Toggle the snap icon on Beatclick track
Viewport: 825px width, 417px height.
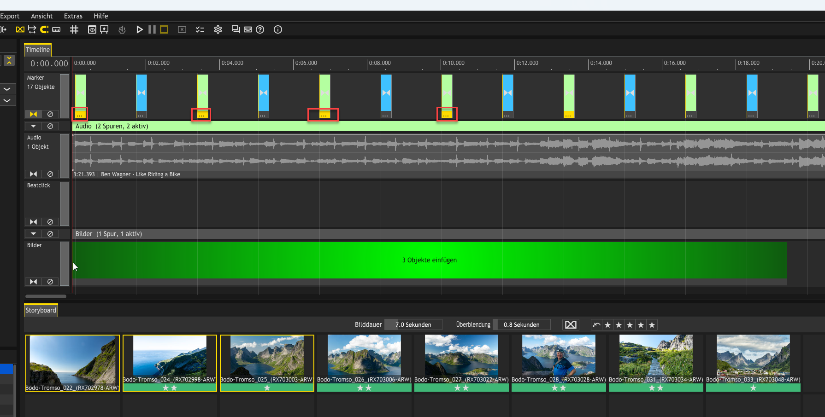pos(33,222)
